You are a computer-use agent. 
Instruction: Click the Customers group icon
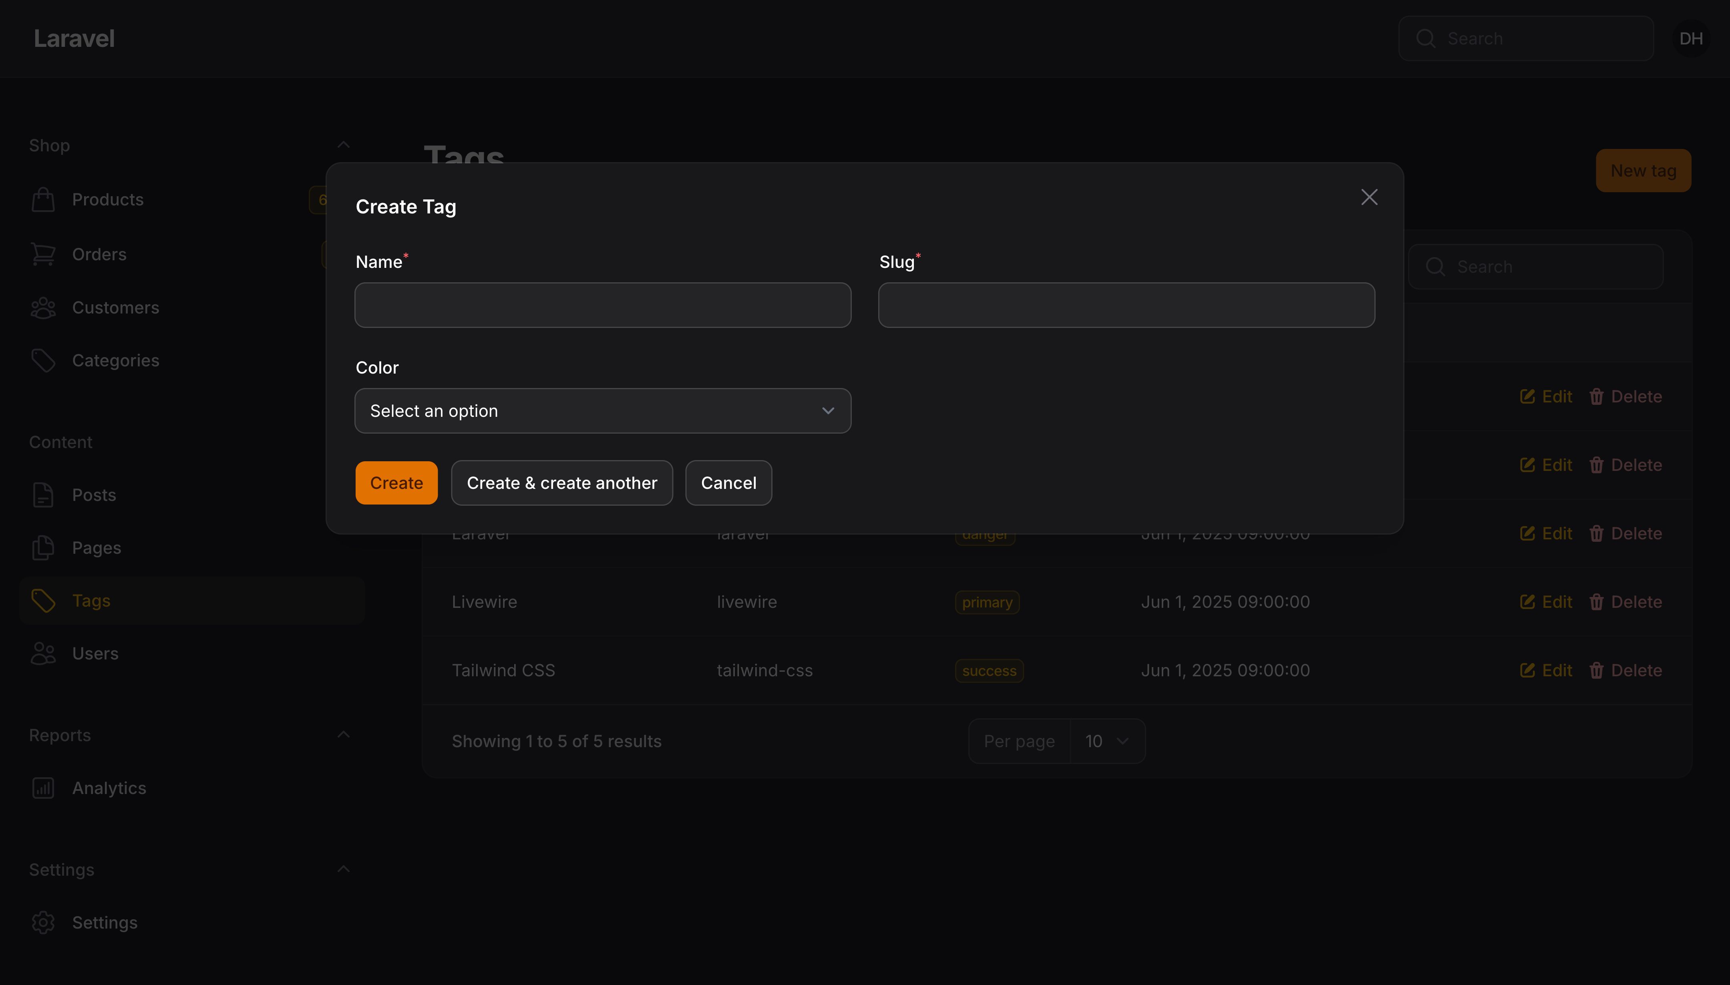43,308
